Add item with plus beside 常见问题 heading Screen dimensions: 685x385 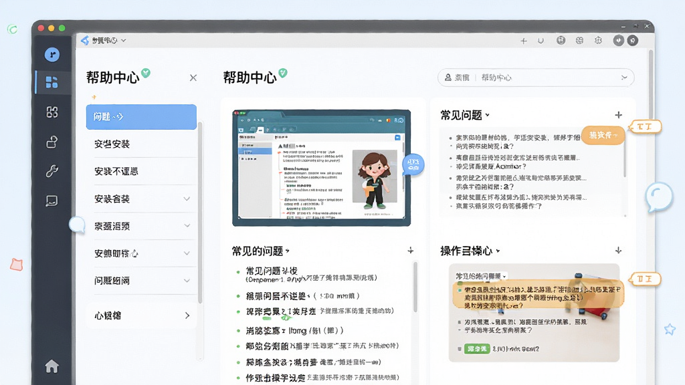click(619, 115)
